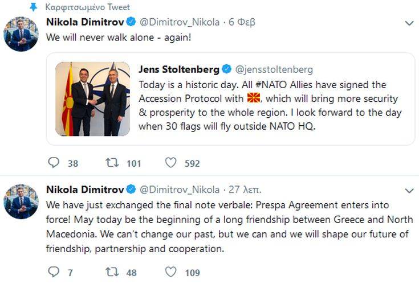
Task: Open the @Dimitrov_Nikola handle in first tweet
Action: click(180, 23)
